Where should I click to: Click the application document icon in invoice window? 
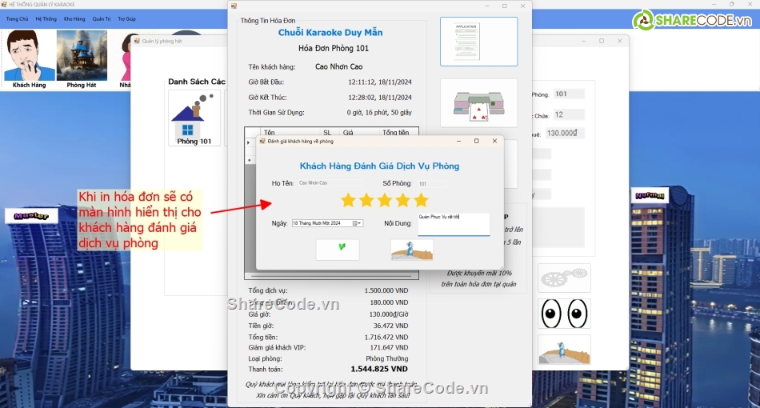(478, 42)
